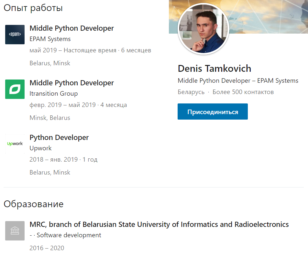Click the Software development field of study

click(x=69, y=235)
